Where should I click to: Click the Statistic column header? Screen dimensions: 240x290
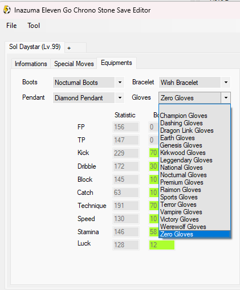pyautogui.click(x=125, y=115)
